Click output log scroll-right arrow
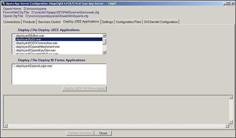The height and width of the screenshot is (138, 236). (x=227, y=126)
